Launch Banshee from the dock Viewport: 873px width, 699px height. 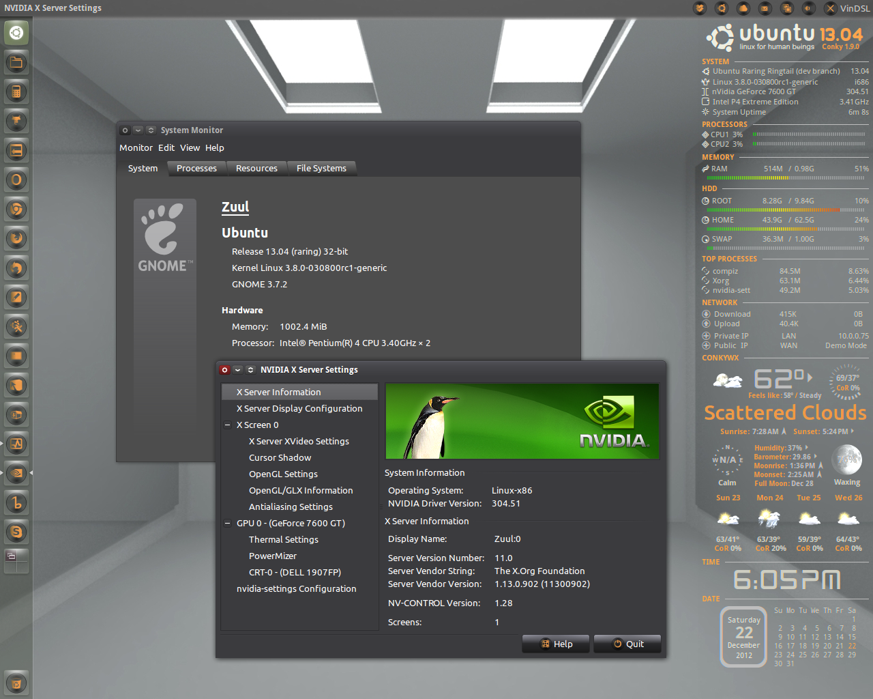pyautogui.click(x=16, y=503)
